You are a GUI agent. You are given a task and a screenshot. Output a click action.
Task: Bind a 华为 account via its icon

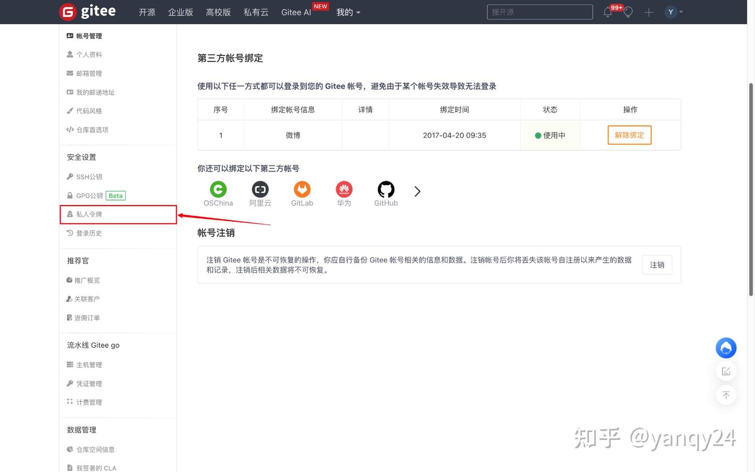344,189
